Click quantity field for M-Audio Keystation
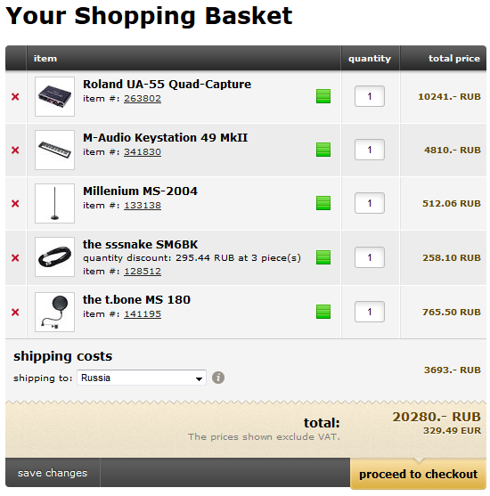This screenshot has height=496, width=490. point(370,150)
